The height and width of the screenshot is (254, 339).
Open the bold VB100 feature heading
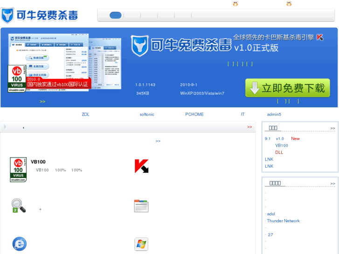[38, 162]
